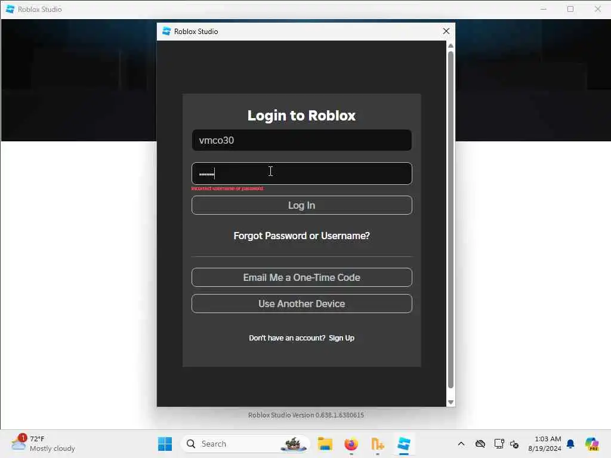Click the taskbar Search box
611x458 pixels.
tap(245, 444)
